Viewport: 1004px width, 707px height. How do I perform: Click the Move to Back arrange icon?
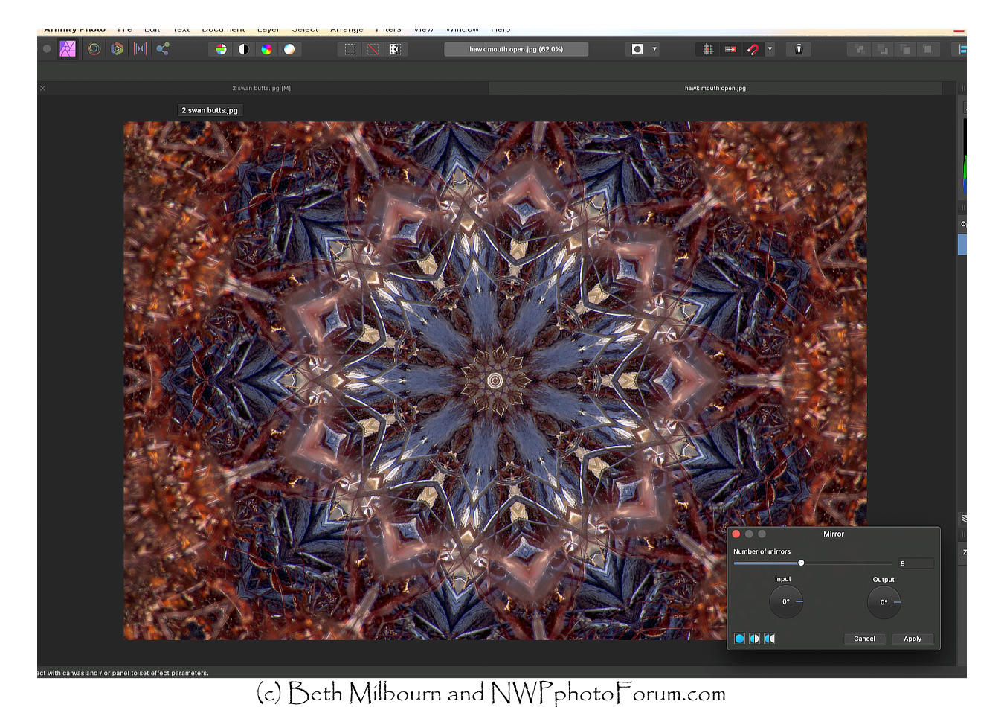point(860,49)
